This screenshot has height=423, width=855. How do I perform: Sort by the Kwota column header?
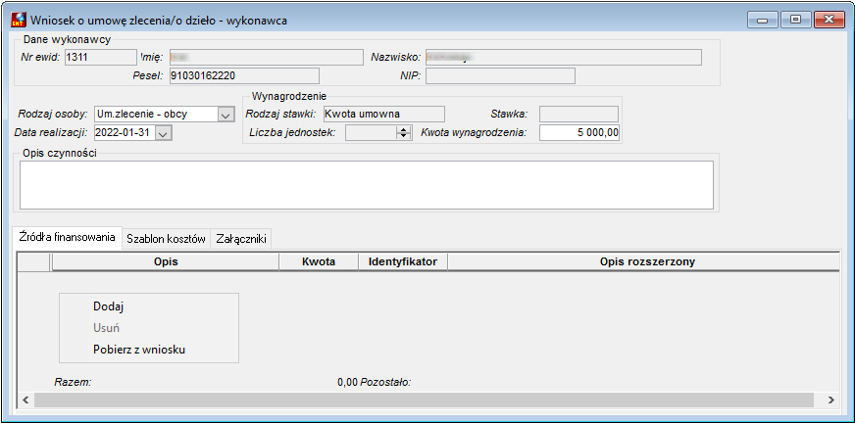point(319,261)
